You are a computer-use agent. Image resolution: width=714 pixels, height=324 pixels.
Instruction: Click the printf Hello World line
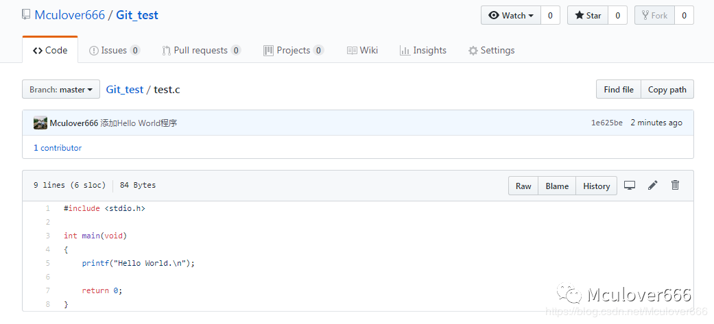[x=138, y=263]
